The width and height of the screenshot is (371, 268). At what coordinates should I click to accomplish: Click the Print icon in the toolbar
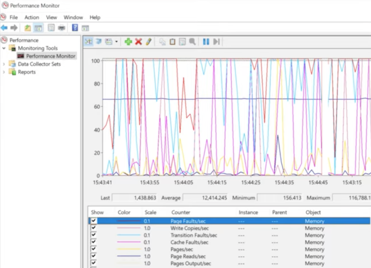click(x=61, y=28)
